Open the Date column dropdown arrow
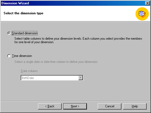 [81, 78]
